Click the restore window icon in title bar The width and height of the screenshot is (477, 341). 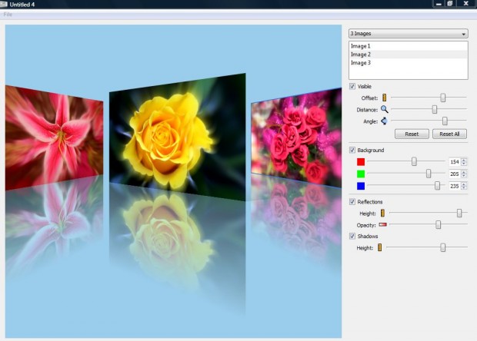coord(449,4)
